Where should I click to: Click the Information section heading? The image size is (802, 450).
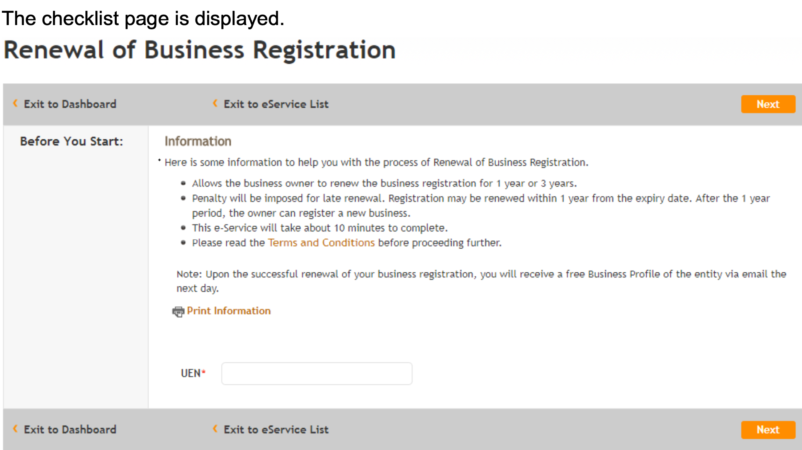coord(198,141)
